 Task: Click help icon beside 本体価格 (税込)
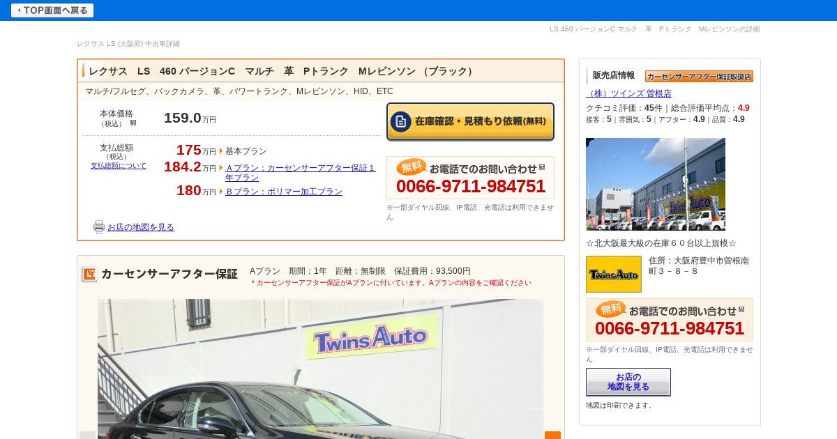pyautogui.click(x=133, y=123)
